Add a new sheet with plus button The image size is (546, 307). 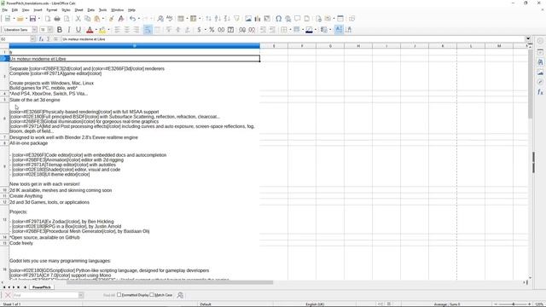pos(25,287)
